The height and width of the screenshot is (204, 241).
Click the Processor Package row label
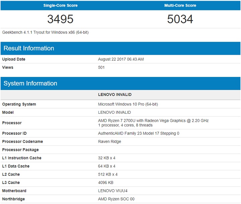[20, 150]
